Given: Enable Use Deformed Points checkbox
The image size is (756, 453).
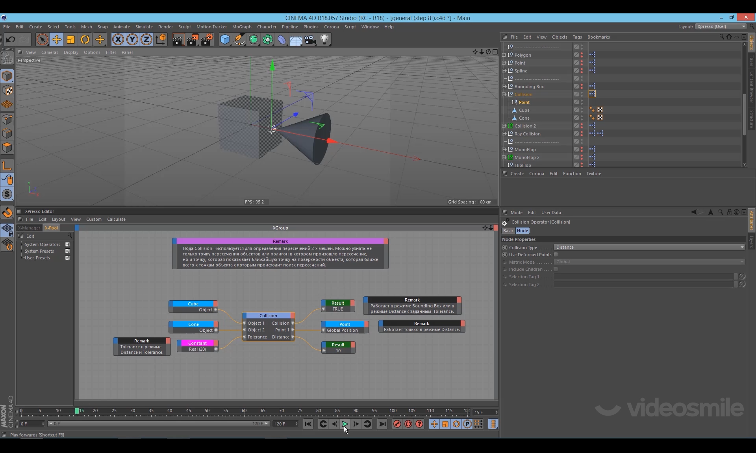Looking at the screenshot, I should click(x=556, y=255).
